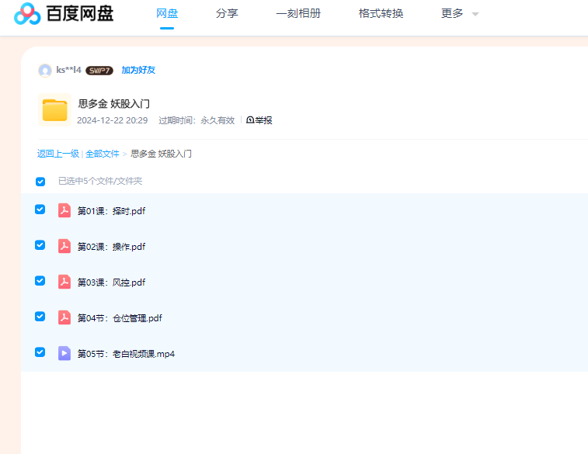The height and width of the screenshot is (454, 588).
Task: Open the 更多 menu
Action: tap(452, 13)
